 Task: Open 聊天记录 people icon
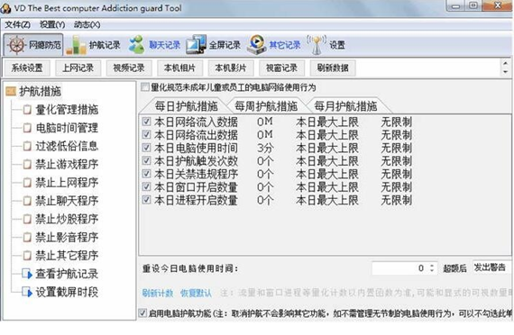[x=136, y=44]
